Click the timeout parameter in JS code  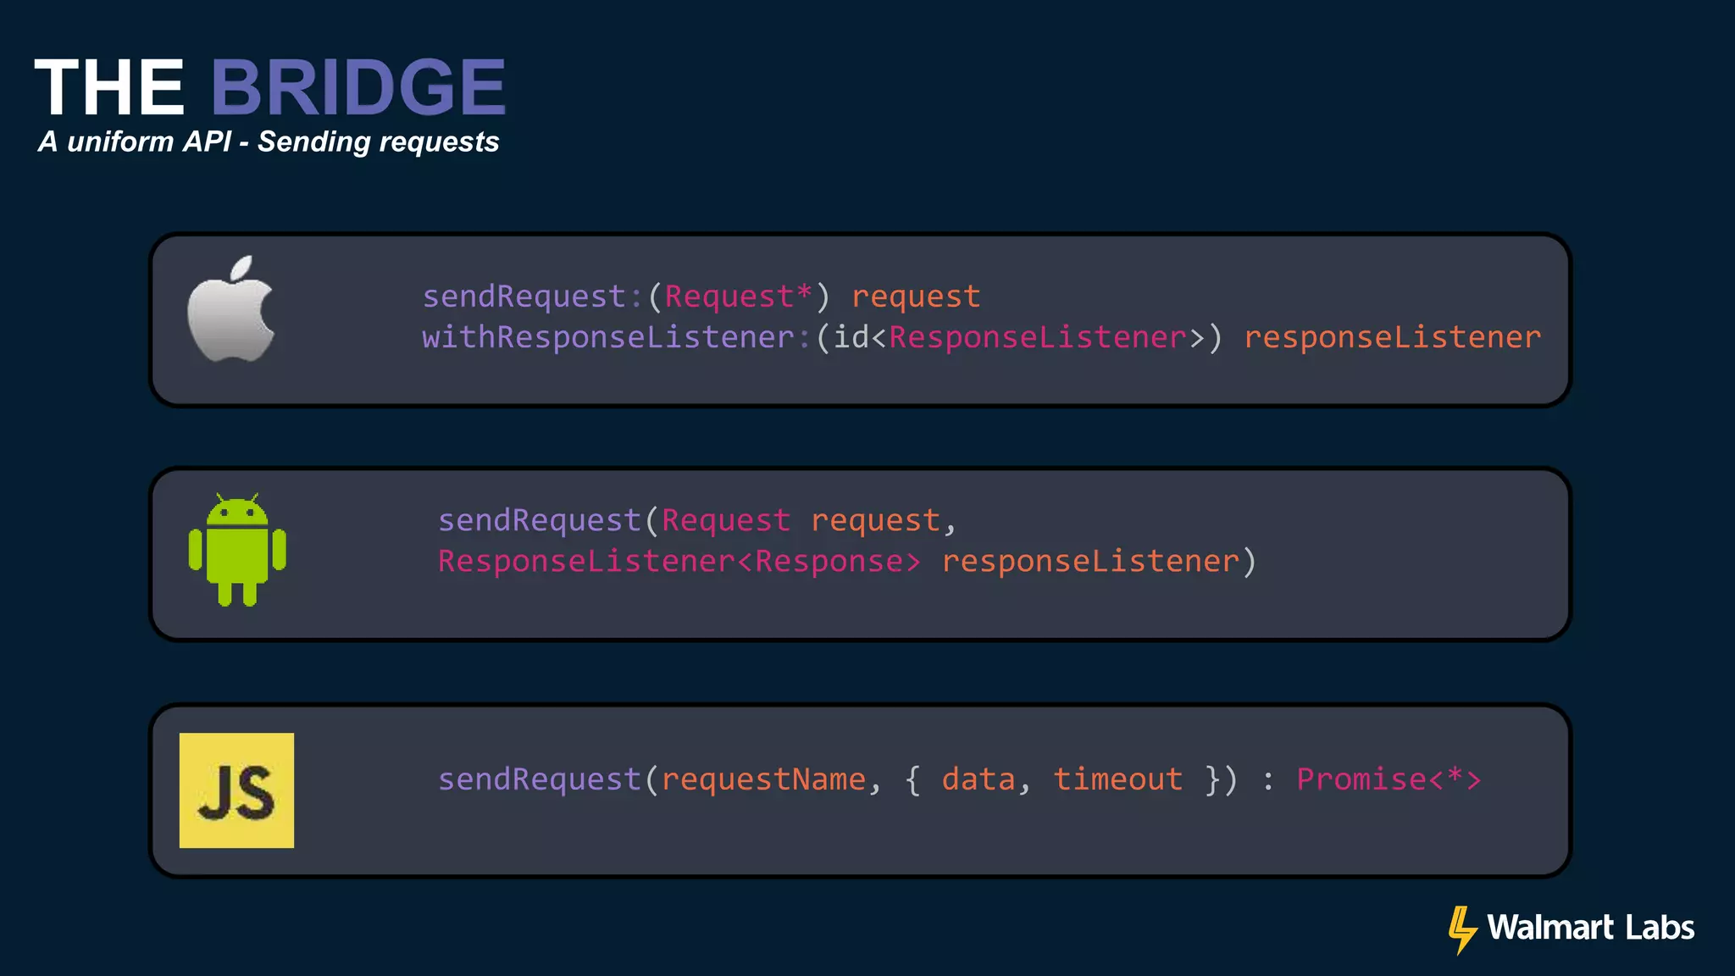(1118, 779)
